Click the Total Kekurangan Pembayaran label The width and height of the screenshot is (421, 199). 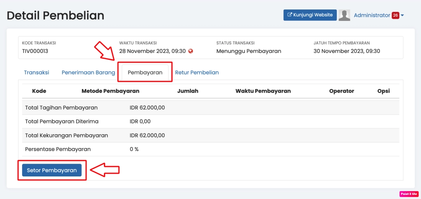point(66,135)
